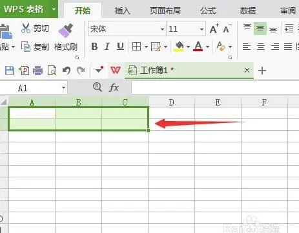Click the red WPS home icon
Viewport: 299px width, 233px height.
click(x=116, y=70)
